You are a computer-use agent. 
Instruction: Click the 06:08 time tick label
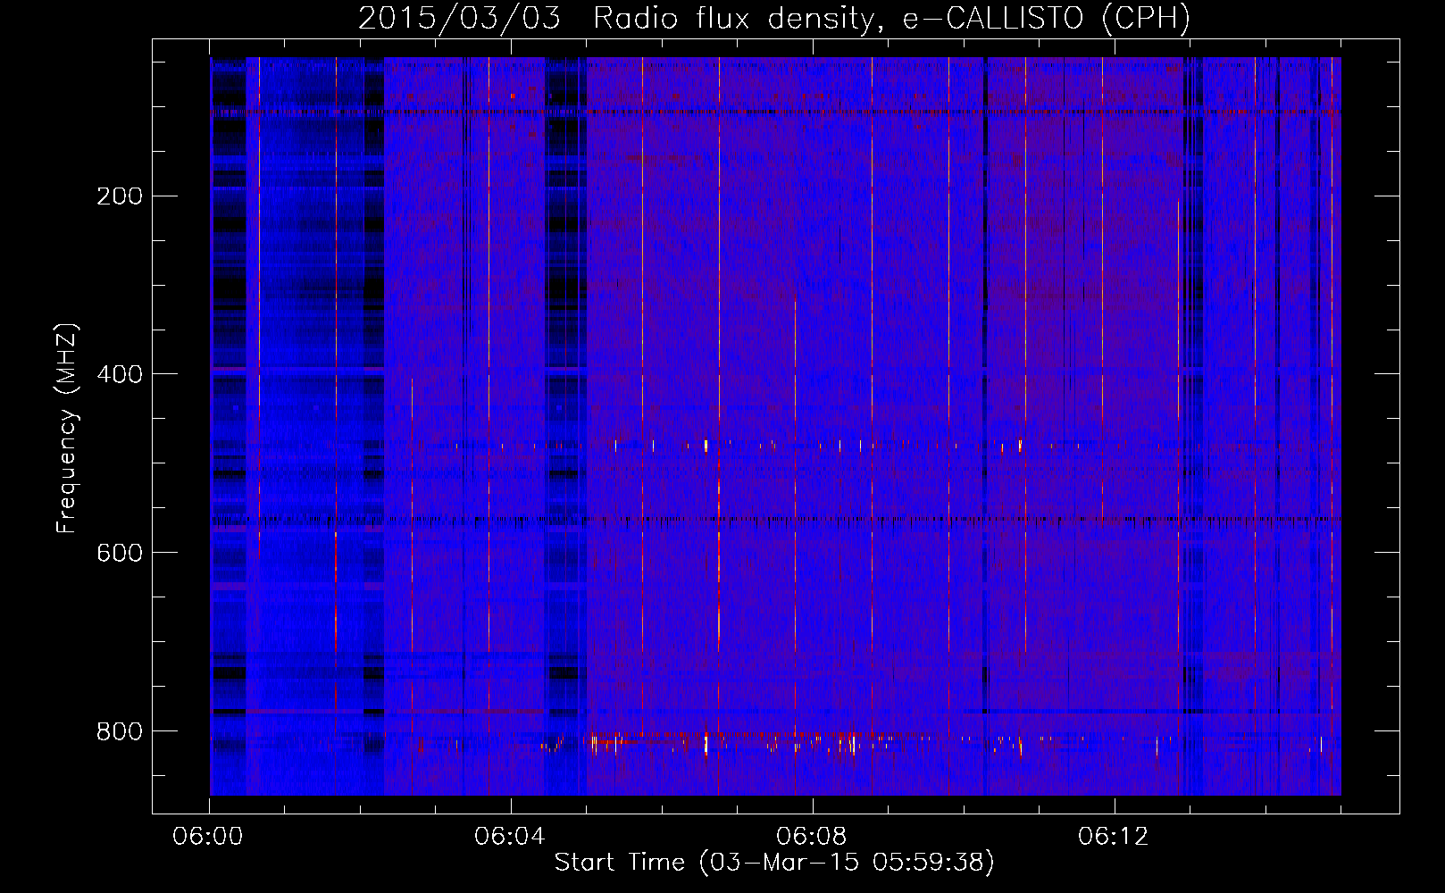point(812,837)
